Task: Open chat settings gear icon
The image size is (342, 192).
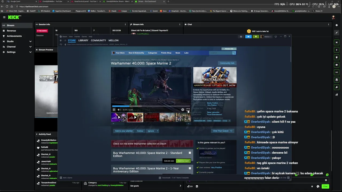Action: 312,186
